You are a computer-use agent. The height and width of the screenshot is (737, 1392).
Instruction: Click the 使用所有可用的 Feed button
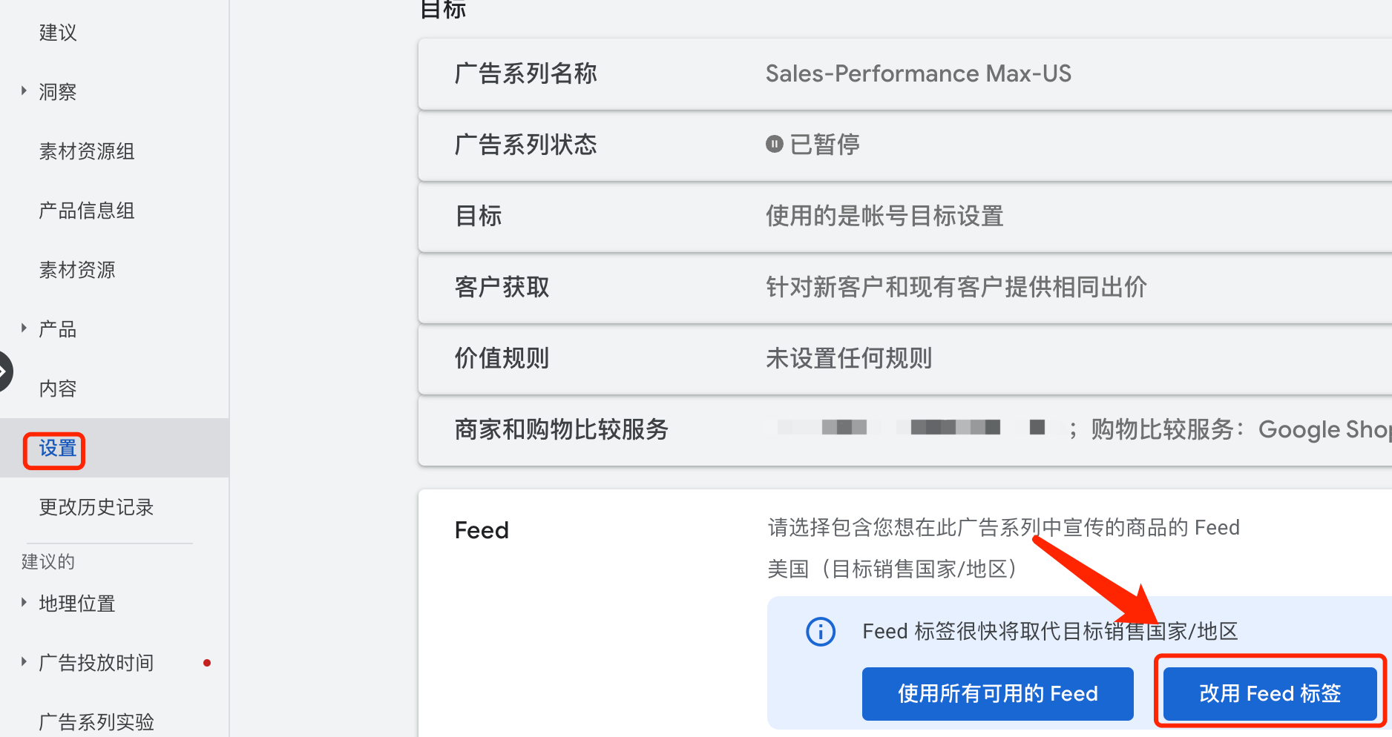[x=997, y=693]
